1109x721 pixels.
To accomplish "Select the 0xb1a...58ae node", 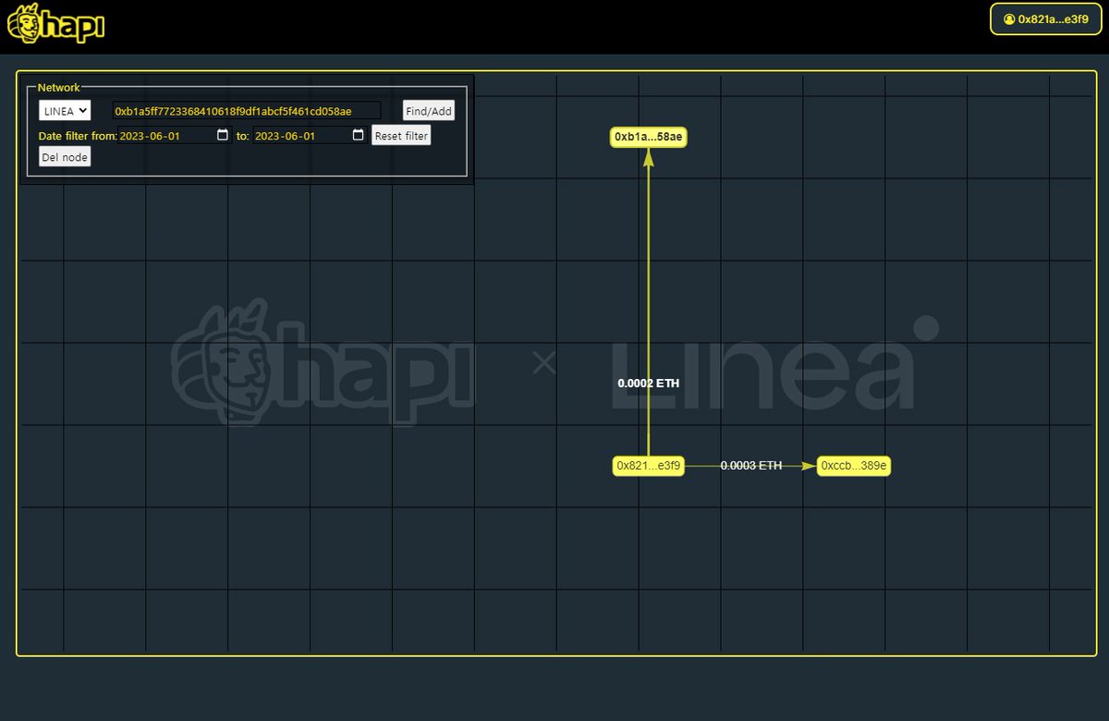I will point(649,137).
